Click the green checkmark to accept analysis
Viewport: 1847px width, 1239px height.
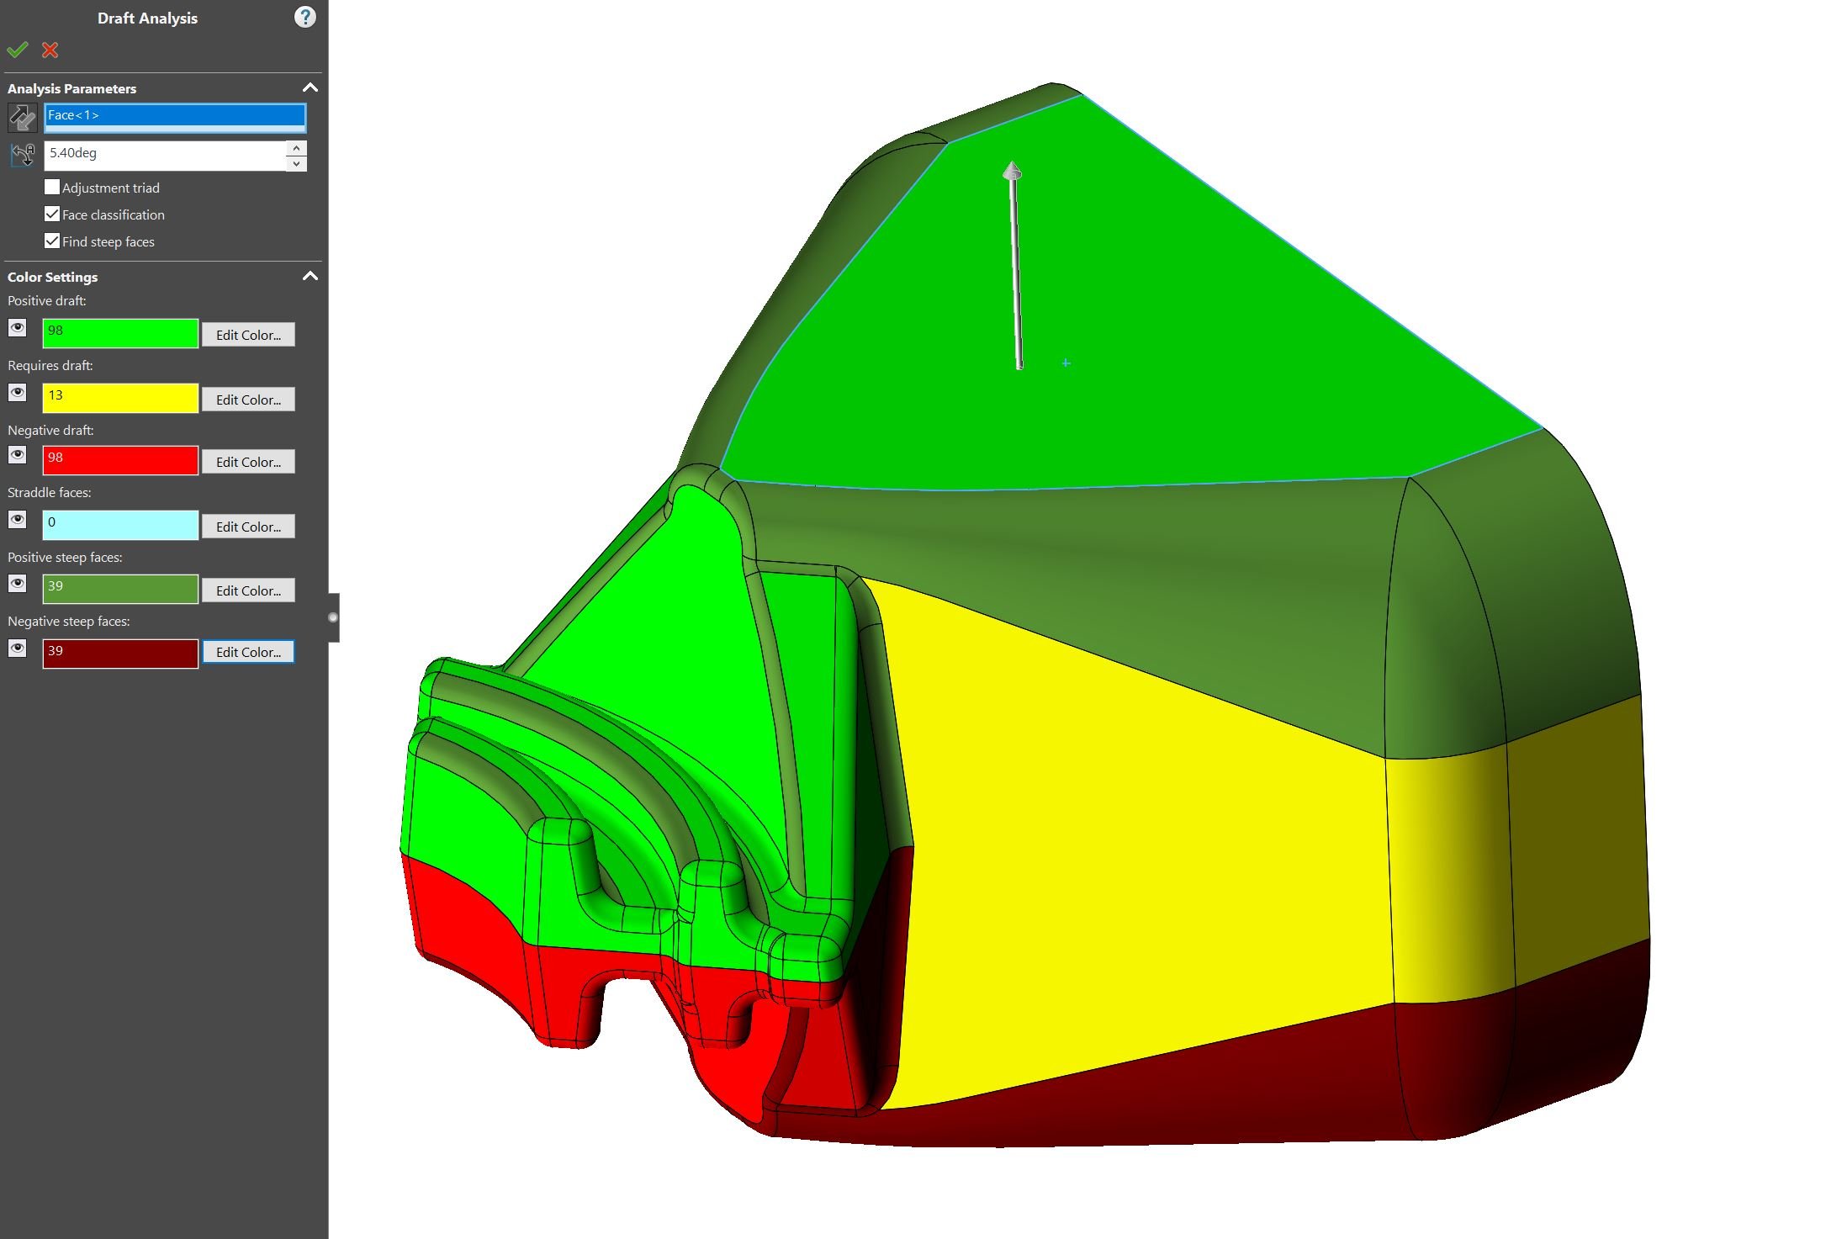18,50
